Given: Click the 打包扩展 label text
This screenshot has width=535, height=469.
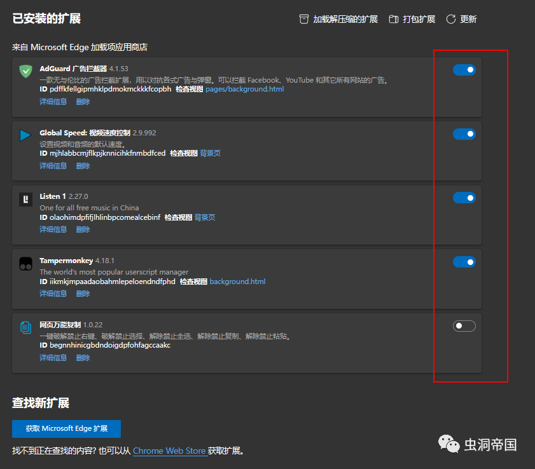Looking at the screenshot, I should (x=419, y=19).
